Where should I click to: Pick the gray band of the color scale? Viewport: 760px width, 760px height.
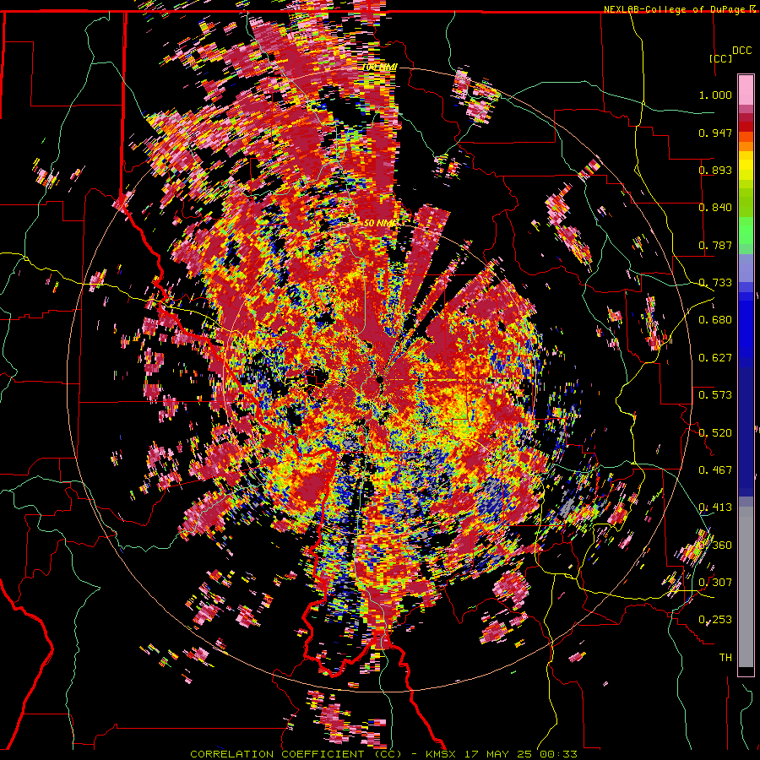(746, 587)
